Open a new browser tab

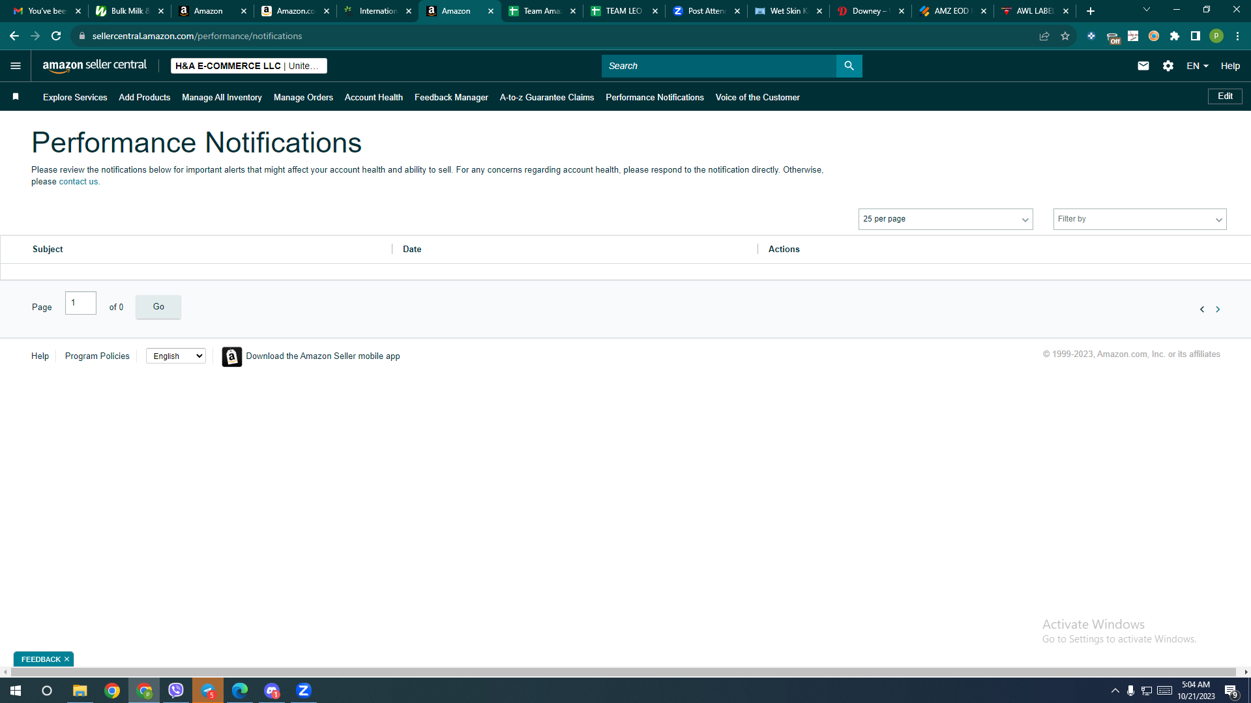(x=1091, y=11)
